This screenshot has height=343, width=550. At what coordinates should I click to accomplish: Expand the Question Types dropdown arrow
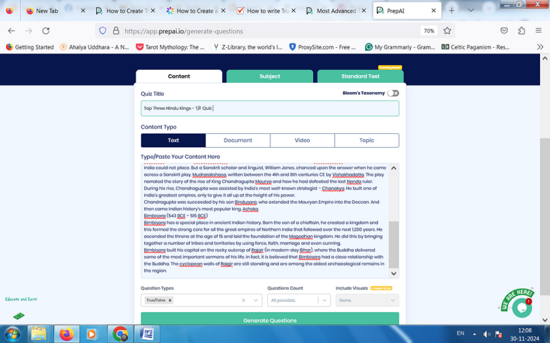[x=255, y=301]
